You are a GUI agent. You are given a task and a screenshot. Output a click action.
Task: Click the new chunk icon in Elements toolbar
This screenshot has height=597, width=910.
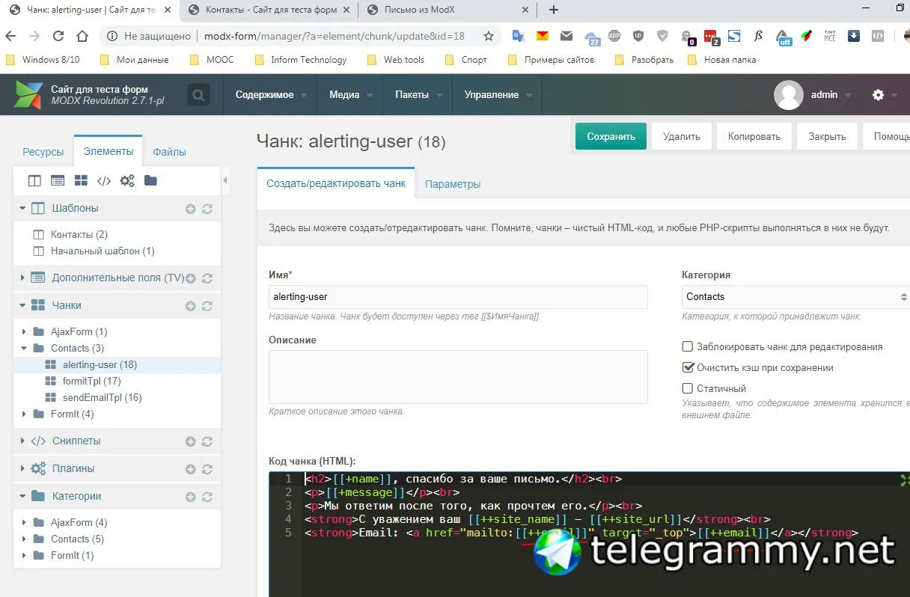(x=81, y=180)
